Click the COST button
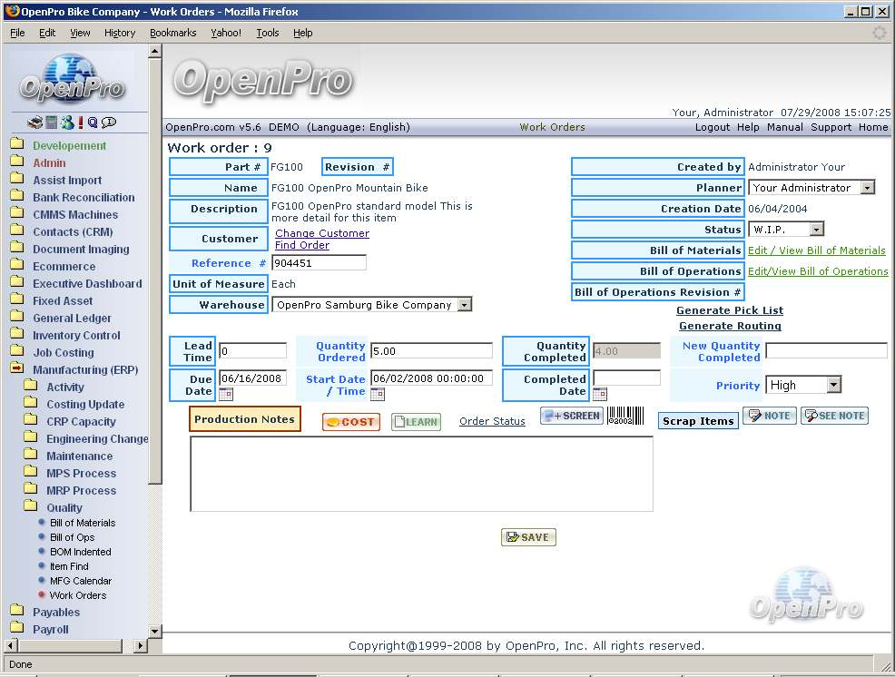895x677 pixels. [350, 422]
